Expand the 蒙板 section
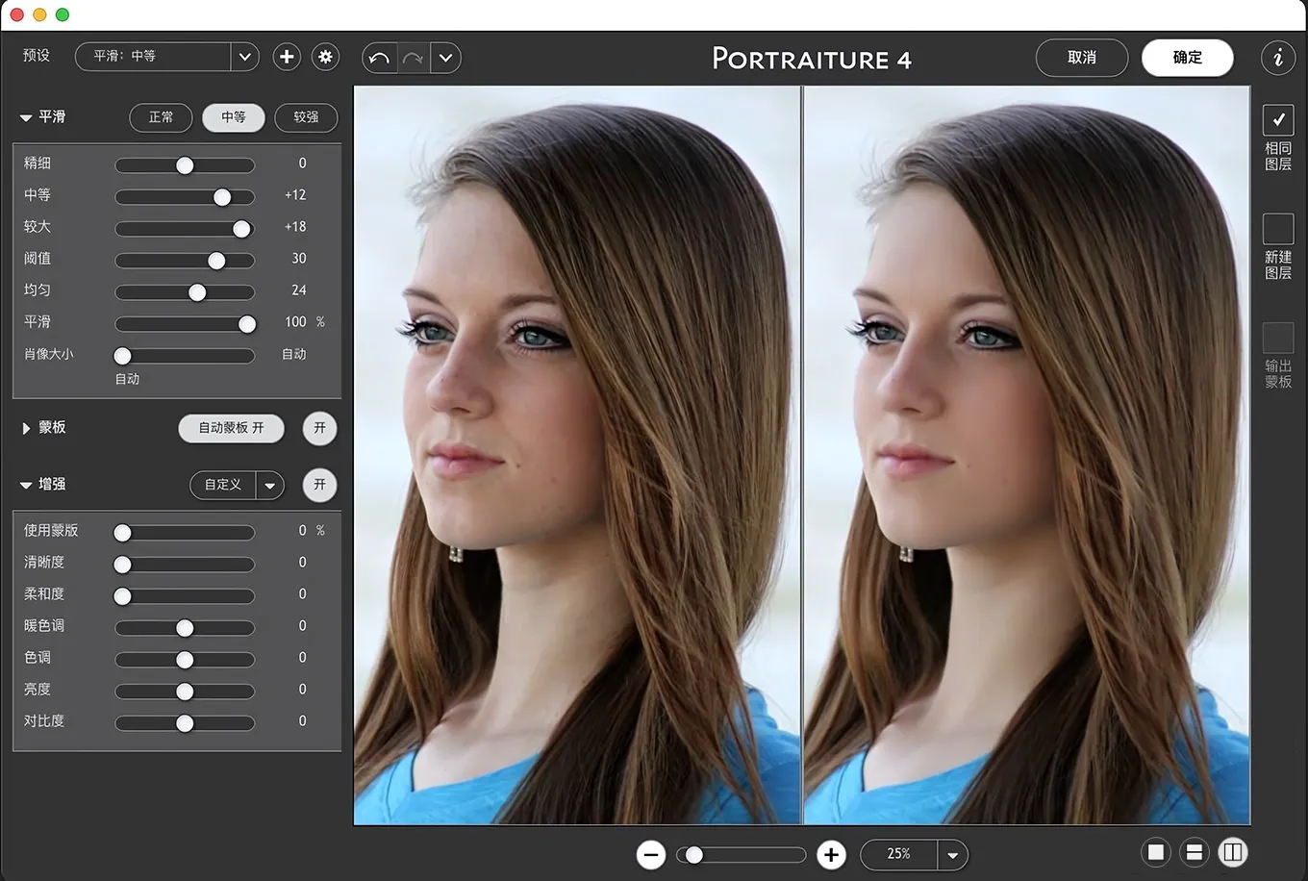The image size is (1308, 881). [x=26, y=428]
